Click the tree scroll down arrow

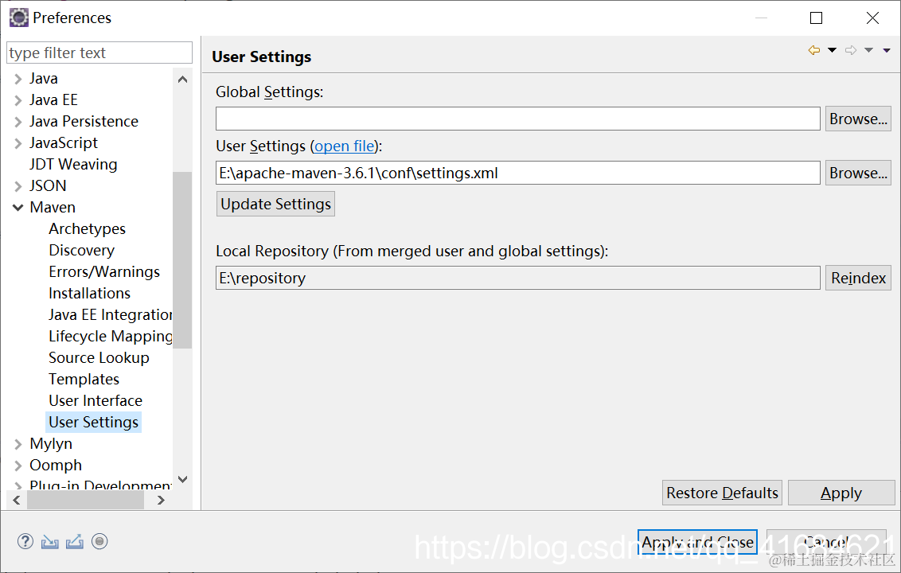pos(183,479)
